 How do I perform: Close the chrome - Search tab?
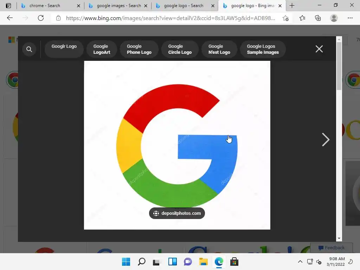pos(78,6)
